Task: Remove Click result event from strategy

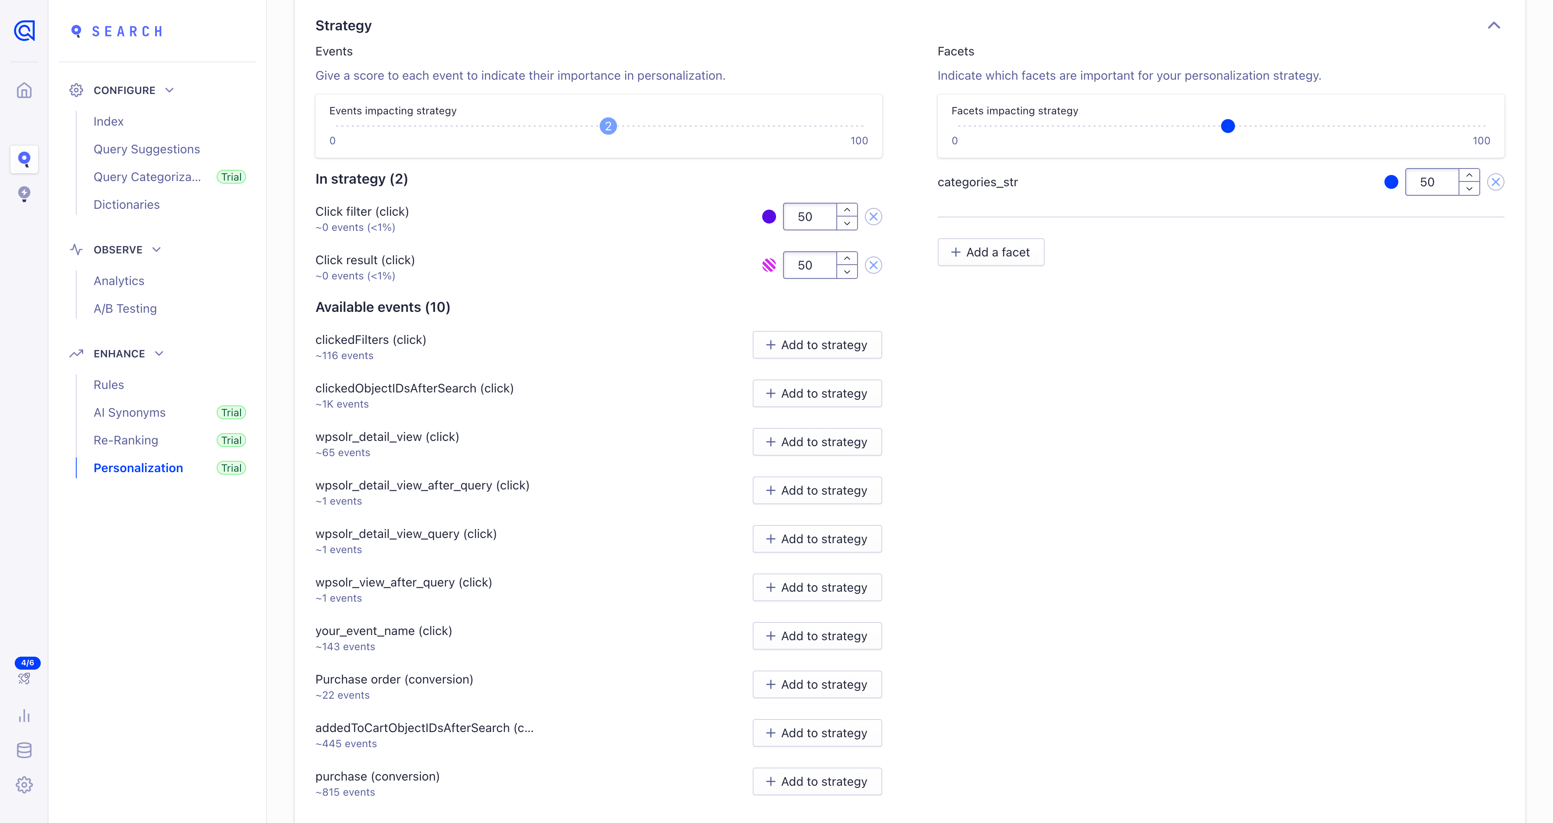Action: pos(873,265)
